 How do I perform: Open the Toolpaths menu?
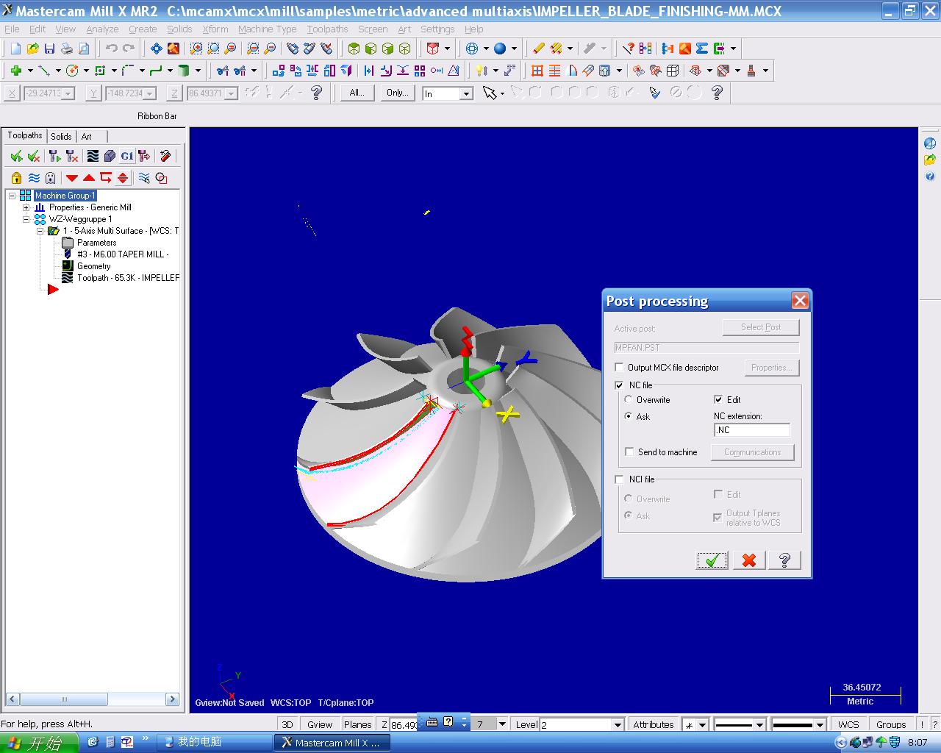(328, 29)
